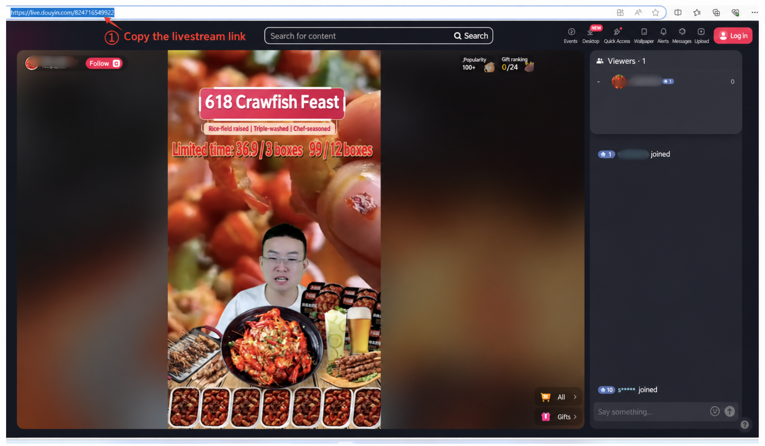Viewport: 765px width, 446px height.
Task: Expand the Gifts panel
Action: pos(558,417)
